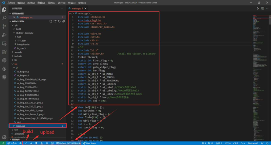This screenshot has height=145, width=271.
Task: Open PlatformIO terminal icon in status bar
Action: 52,143
